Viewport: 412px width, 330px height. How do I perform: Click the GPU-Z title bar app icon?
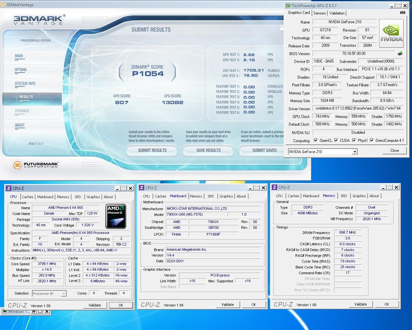click(x=288, y=5)
